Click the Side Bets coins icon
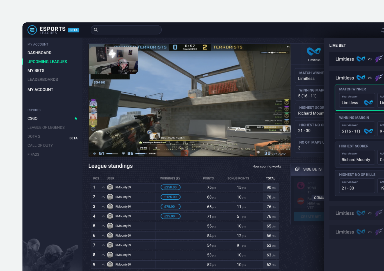 [297, 169]
